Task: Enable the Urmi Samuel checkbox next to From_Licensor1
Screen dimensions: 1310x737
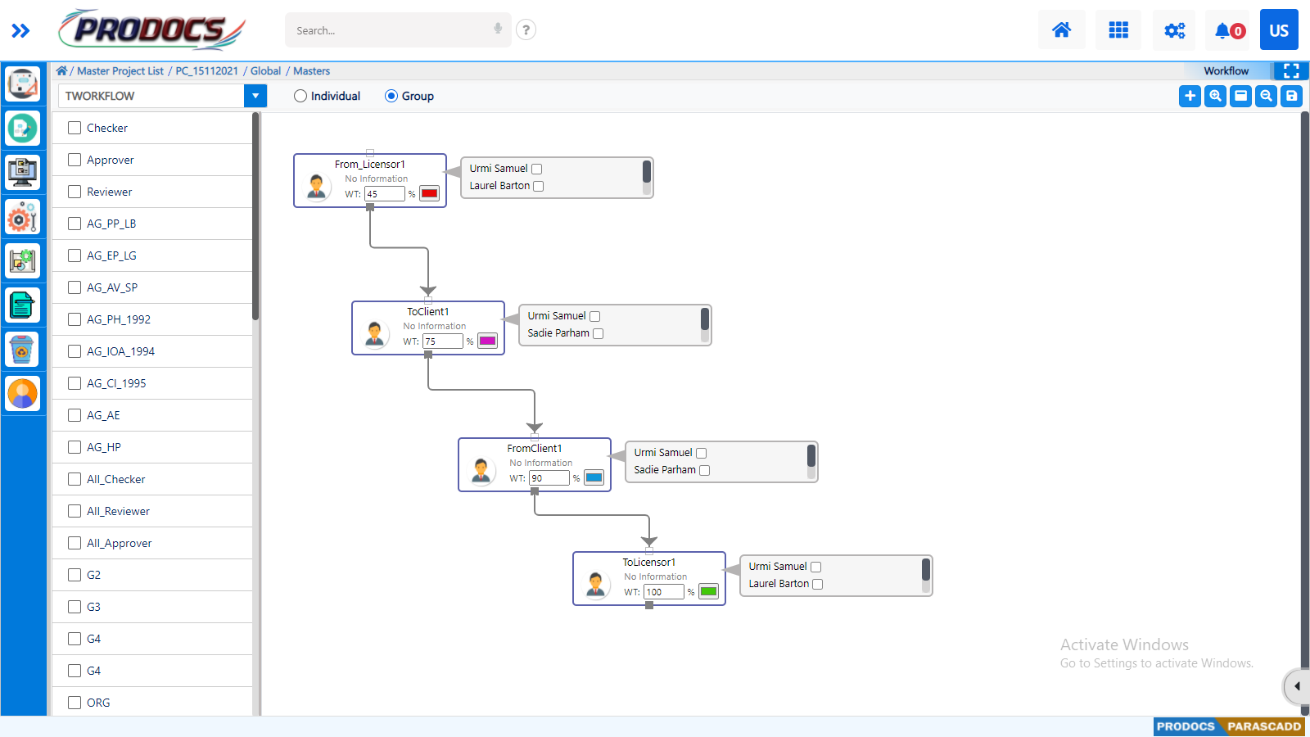Action: 536,168
